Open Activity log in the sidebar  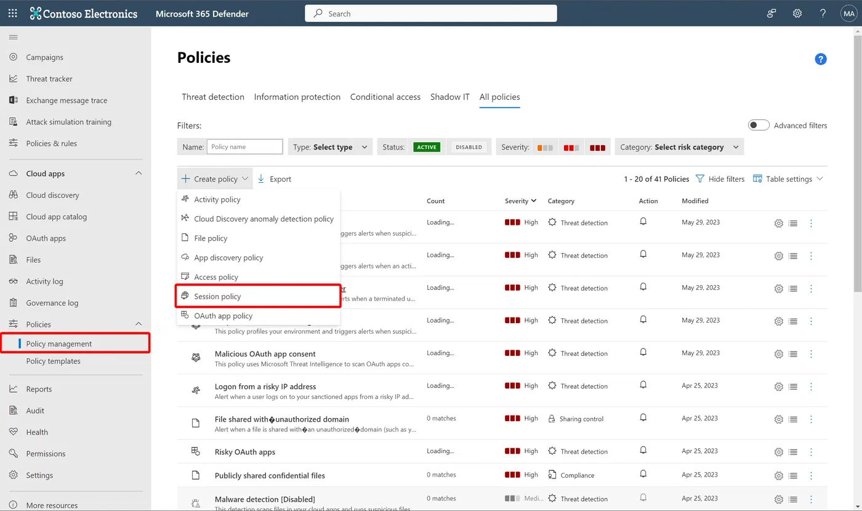[44, 281]
